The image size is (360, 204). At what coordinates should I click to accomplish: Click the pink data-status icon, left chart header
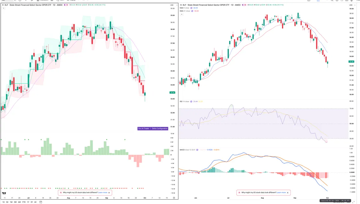pos(67,5)
